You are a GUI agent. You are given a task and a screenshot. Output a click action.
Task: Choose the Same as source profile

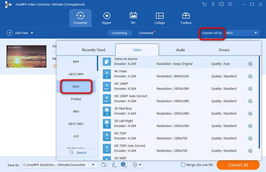coord(179,61)
